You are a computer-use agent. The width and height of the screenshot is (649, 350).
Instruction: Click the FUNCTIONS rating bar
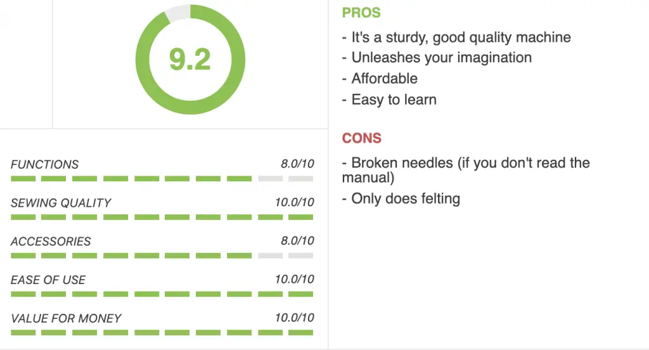162,179
